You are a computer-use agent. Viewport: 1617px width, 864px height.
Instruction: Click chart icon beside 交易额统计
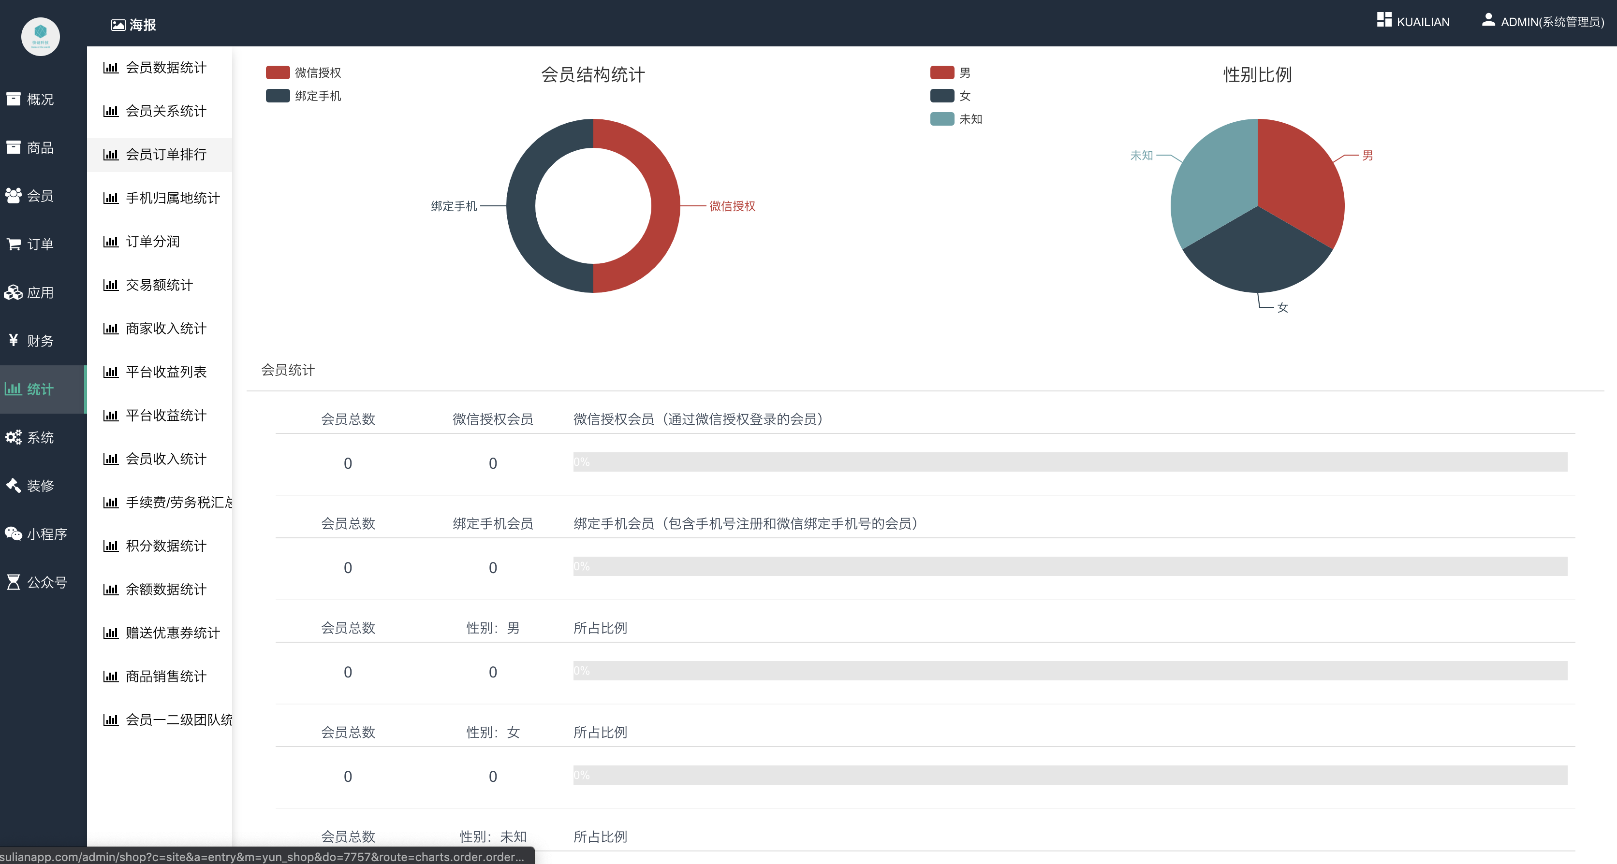click(110, 285)
